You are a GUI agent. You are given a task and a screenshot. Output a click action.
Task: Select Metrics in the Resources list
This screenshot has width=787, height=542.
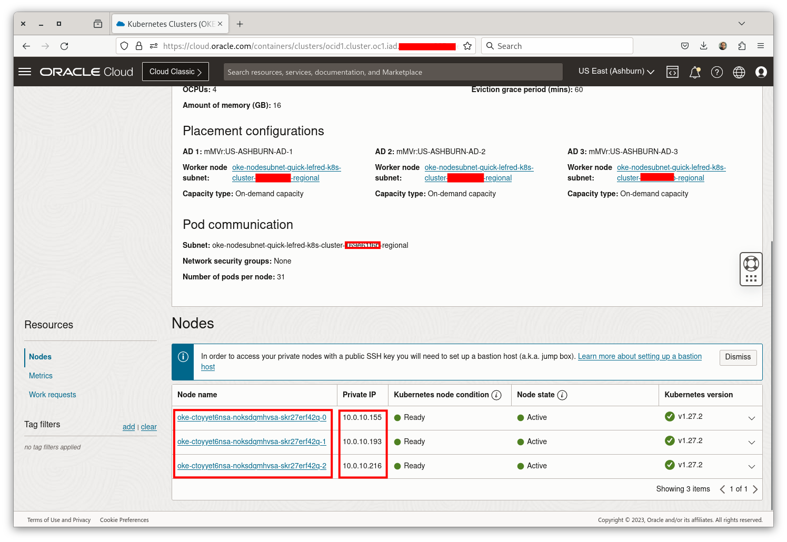click(41, 376)
